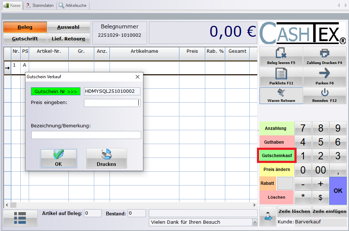Open the Parkliste F11 list icon
This screenshot has width=349, height=231.
point(281,76)
